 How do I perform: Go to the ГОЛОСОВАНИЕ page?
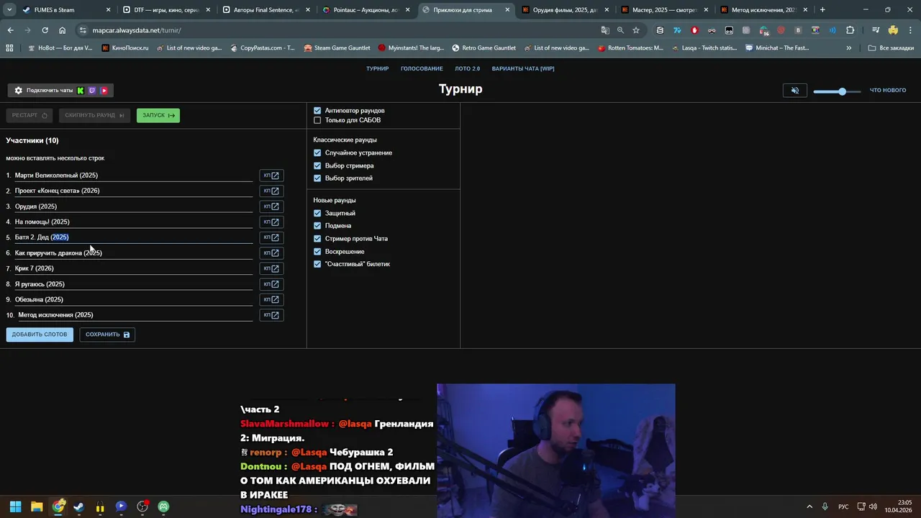click(x=422, y=68)
